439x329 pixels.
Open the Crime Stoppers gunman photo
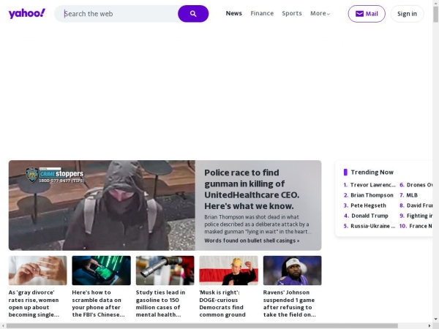pos(102,205)
